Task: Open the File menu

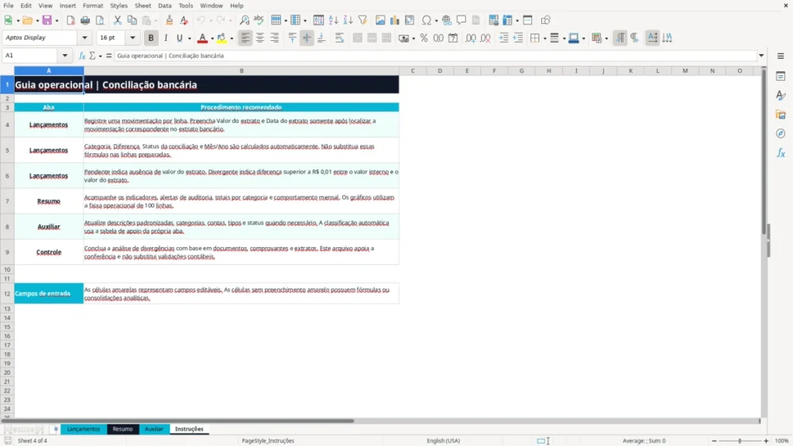Action: 9,5
